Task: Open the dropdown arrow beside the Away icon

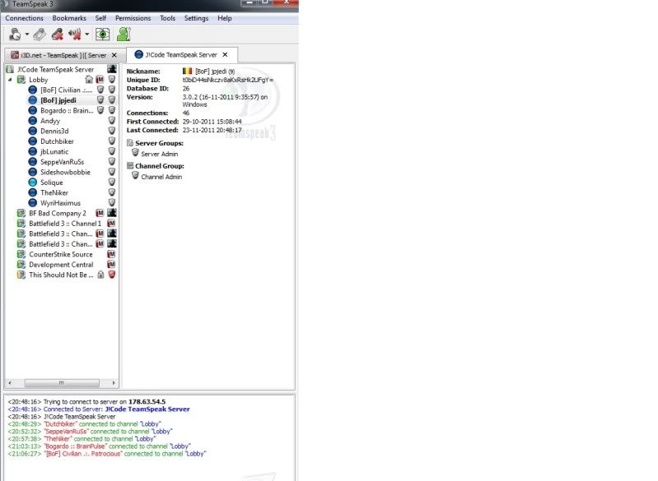Action: (27, 35)
